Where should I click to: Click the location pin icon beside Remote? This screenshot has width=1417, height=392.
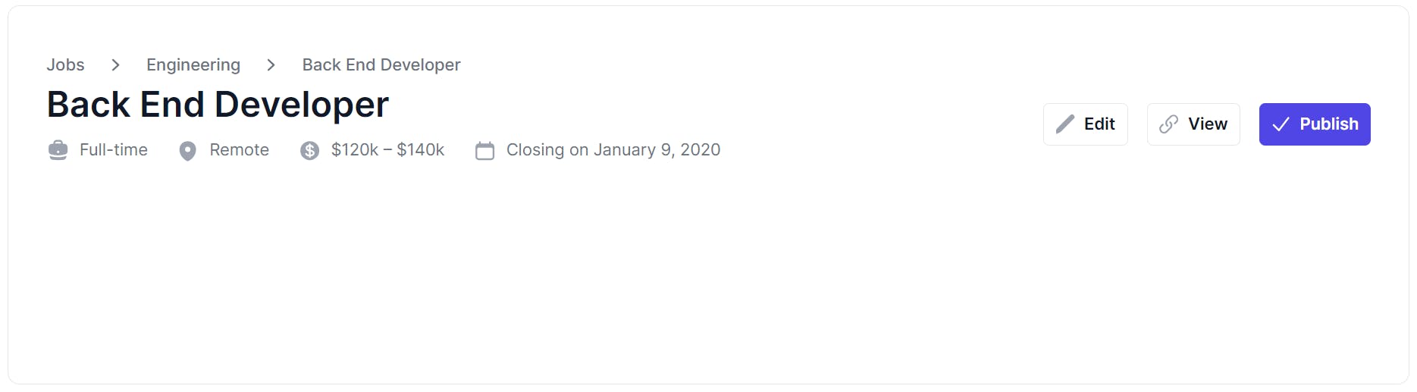pyautogui.click(x=187, y=151)
